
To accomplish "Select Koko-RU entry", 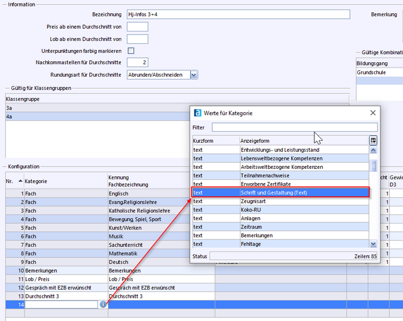I will click(281, 210).
